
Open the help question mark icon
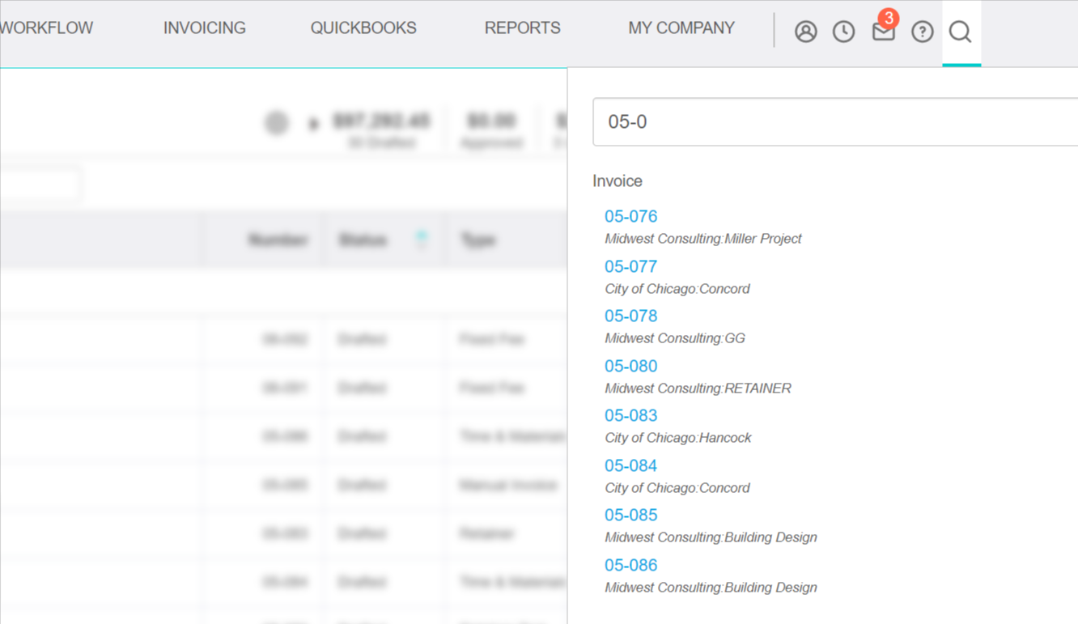pyautogui.click(x=922, y=32)
